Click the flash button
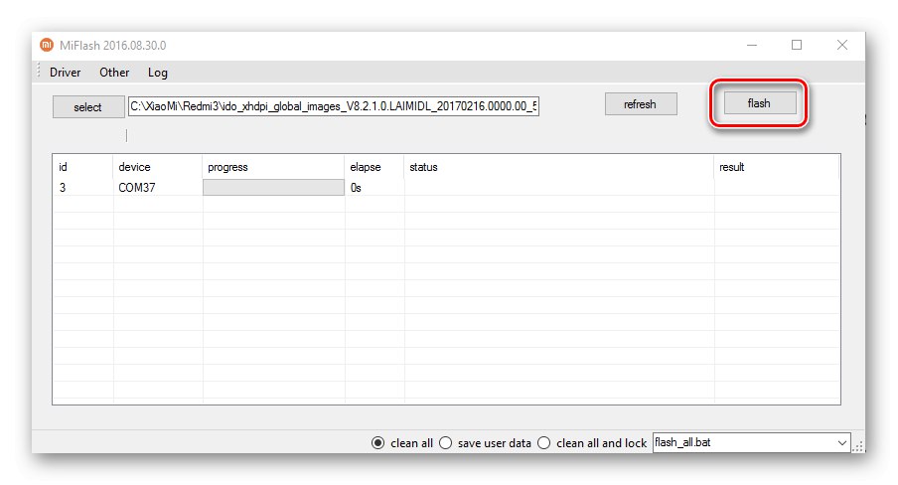This screenshot has height=485, width=898. pos(759,103)
